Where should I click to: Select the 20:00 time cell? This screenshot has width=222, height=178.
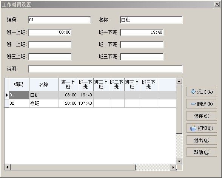(x=68, y=103)
